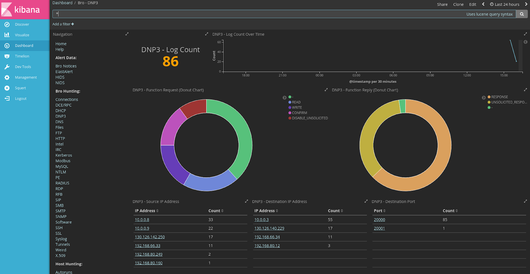Open source IP 10.0.0.8 link
The width and height of the screenshot is (530, 274).
pos(142,220)
